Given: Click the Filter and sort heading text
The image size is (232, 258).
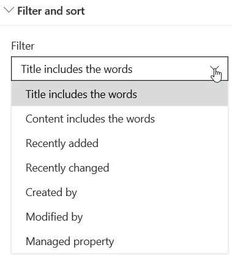Looking at the screenshot, I should 51,11.
